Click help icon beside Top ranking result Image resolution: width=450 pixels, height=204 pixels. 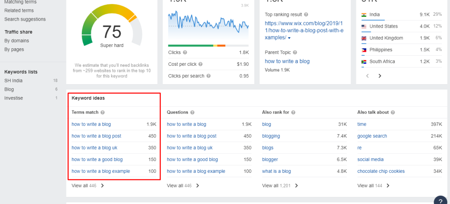click(x=306, y=14)
